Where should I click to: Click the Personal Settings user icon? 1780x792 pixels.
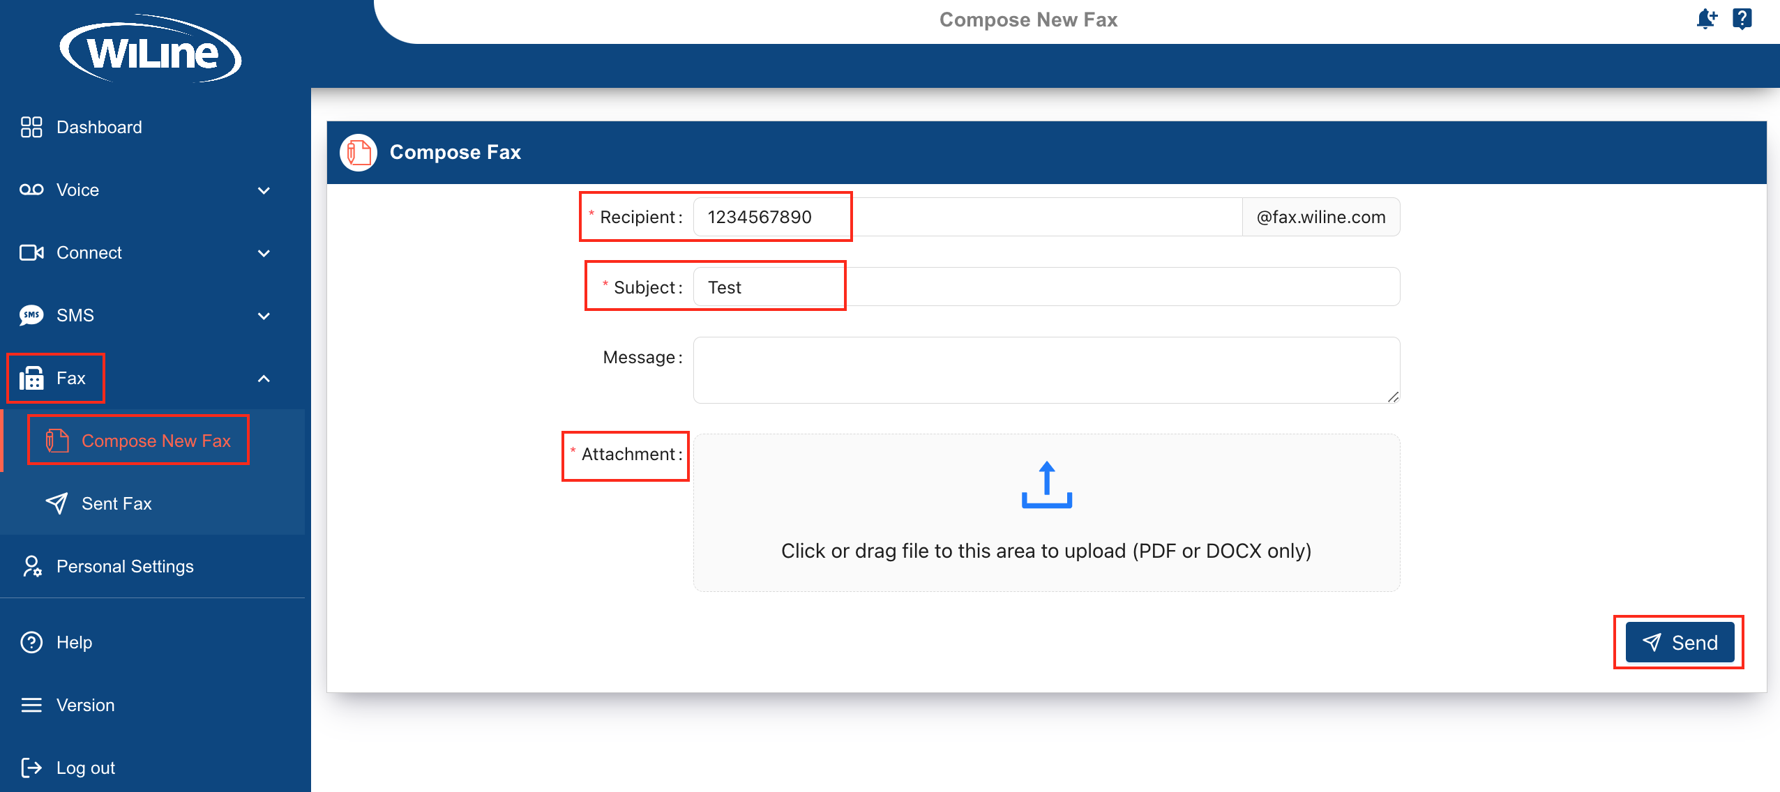tap(31, 566)
